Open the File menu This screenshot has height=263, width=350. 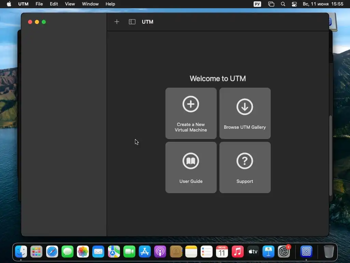point(39,4)
